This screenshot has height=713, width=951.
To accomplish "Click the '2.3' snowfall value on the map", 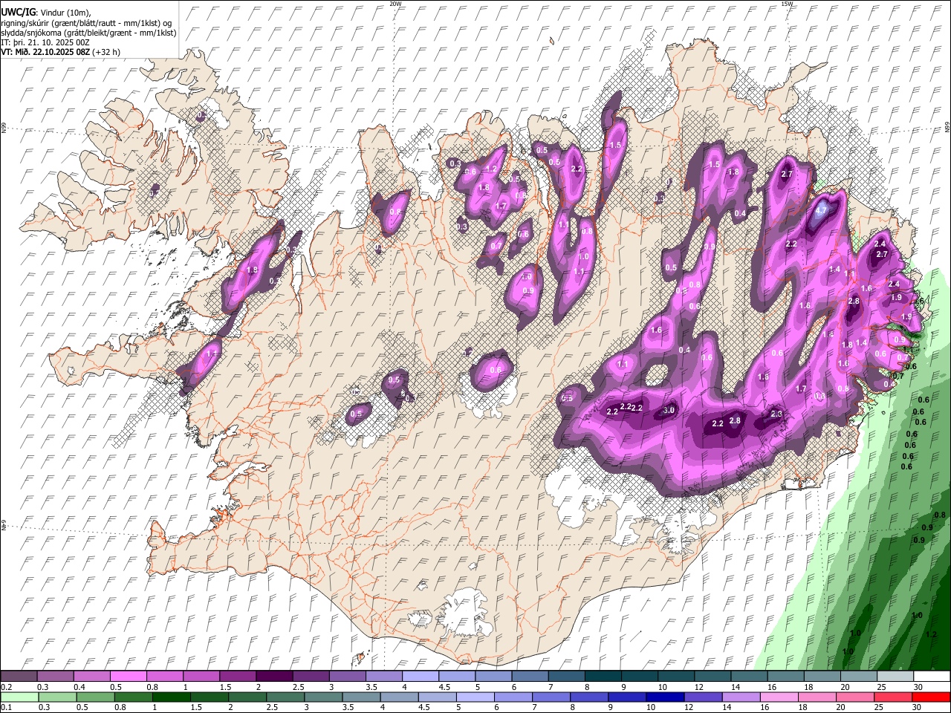I will click(x=777, y=414).
